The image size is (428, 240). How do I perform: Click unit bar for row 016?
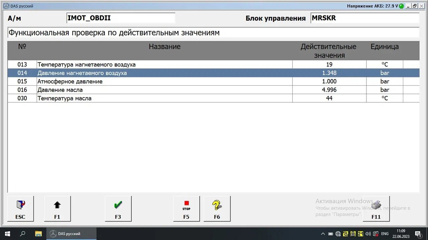[x=385, y=90]
